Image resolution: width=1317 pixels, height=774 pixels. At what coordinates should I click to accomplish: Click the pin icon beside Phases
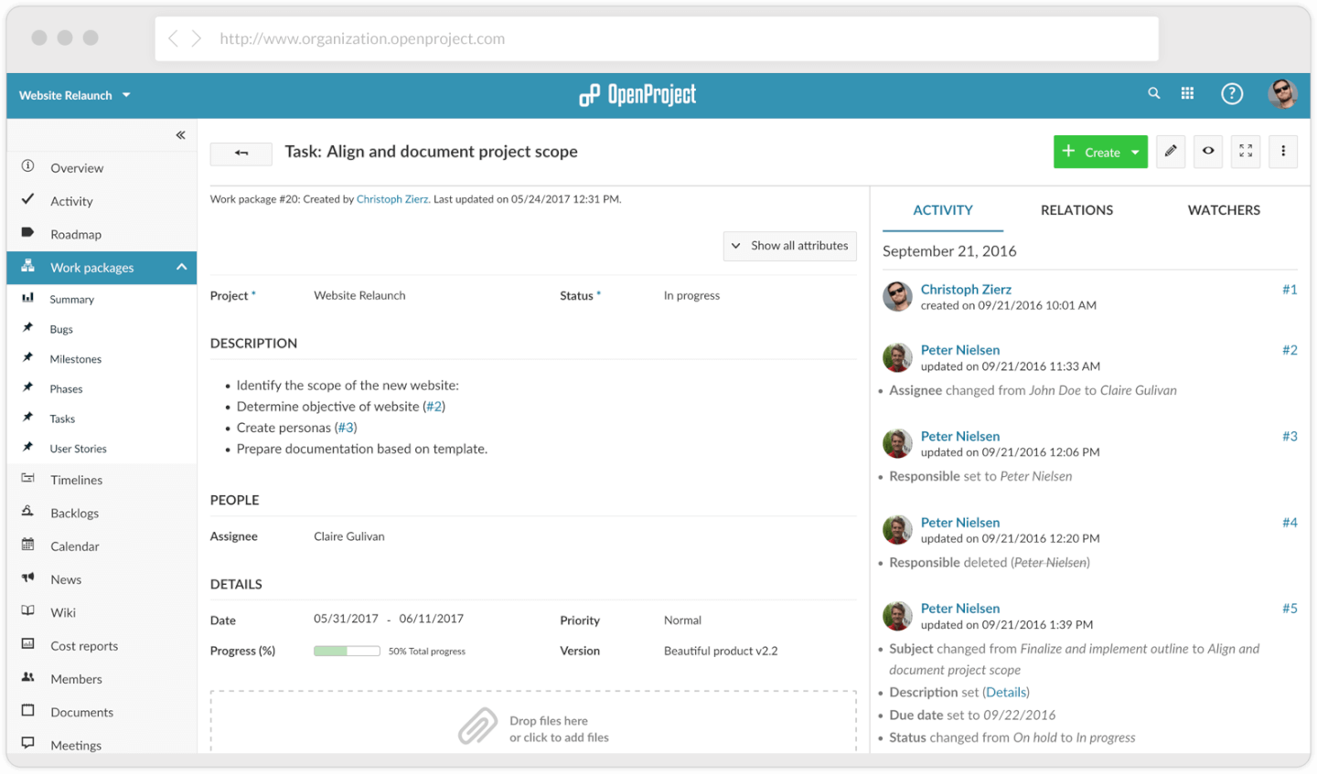point(28,387)
